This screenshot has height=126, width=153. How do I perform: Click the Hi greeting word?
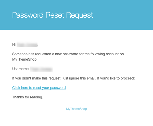[x=14, y=44]
